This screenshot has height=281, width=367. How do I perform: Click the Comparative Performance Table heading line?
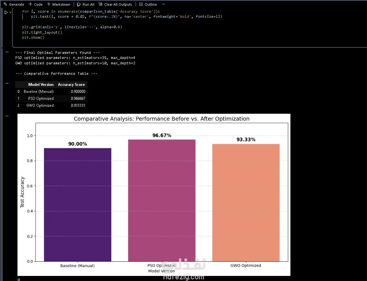57,73
